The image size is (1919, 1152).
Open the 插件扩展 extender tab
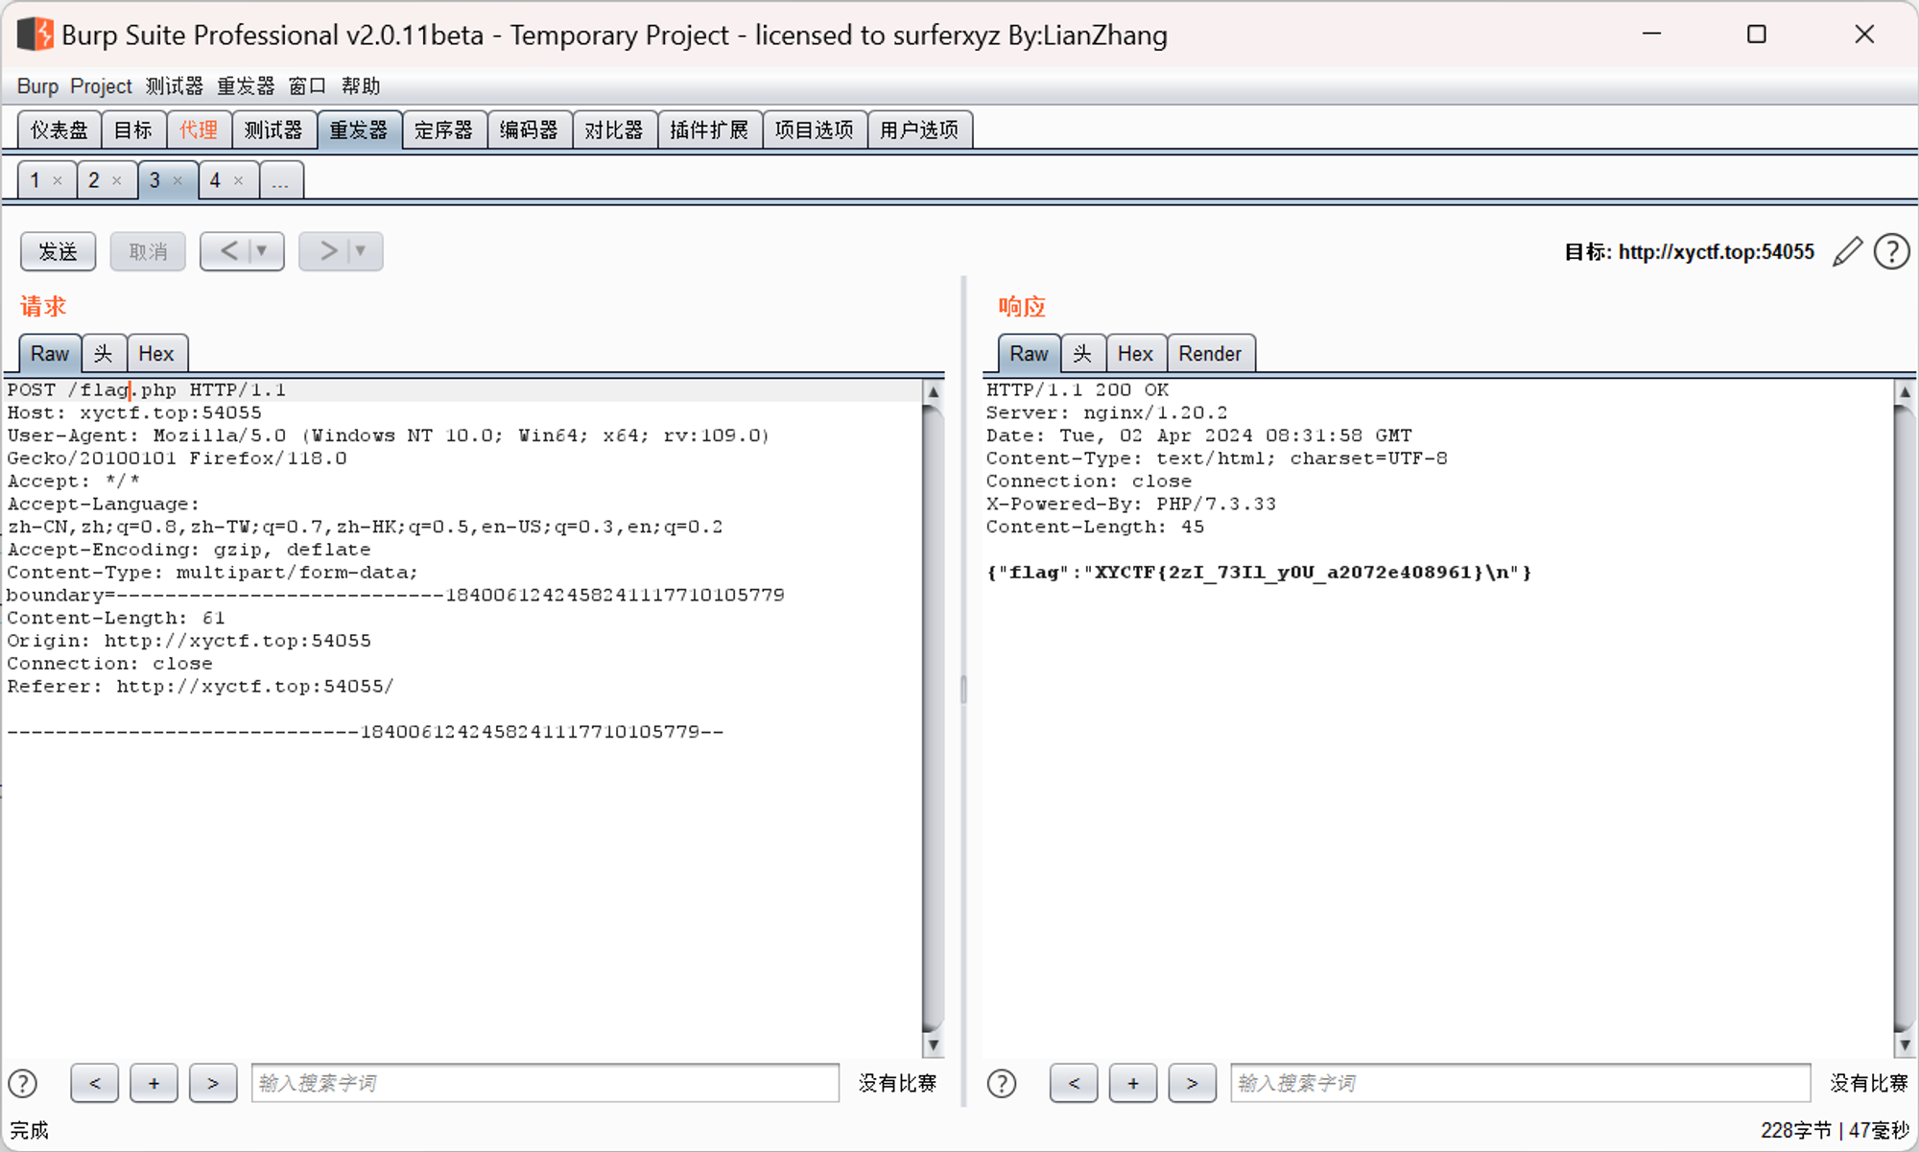click(710, 129)
